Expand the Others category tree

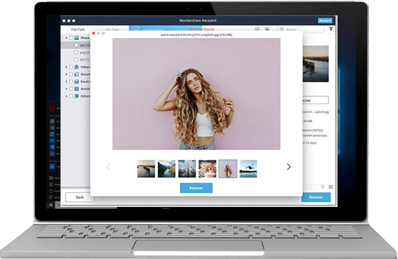[x=66, y=96]
